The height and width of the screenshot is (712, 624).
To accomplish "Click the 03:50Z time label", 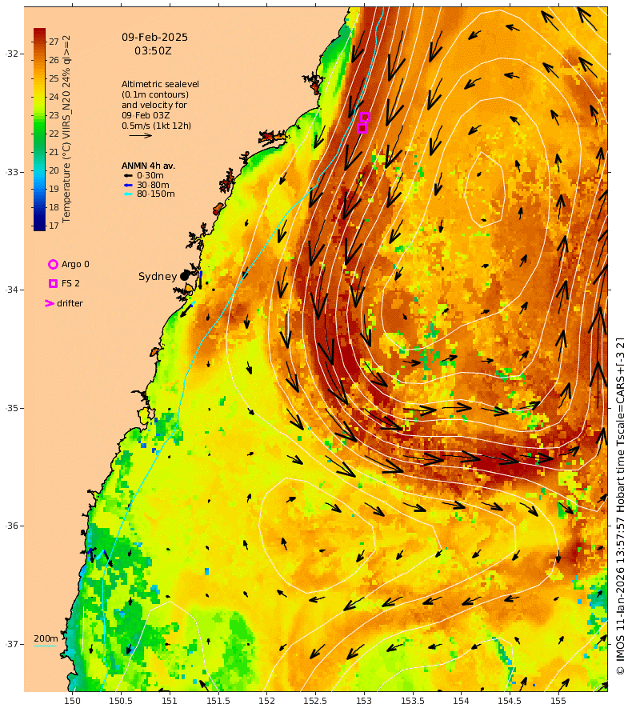I will click(x=153, y=51).
